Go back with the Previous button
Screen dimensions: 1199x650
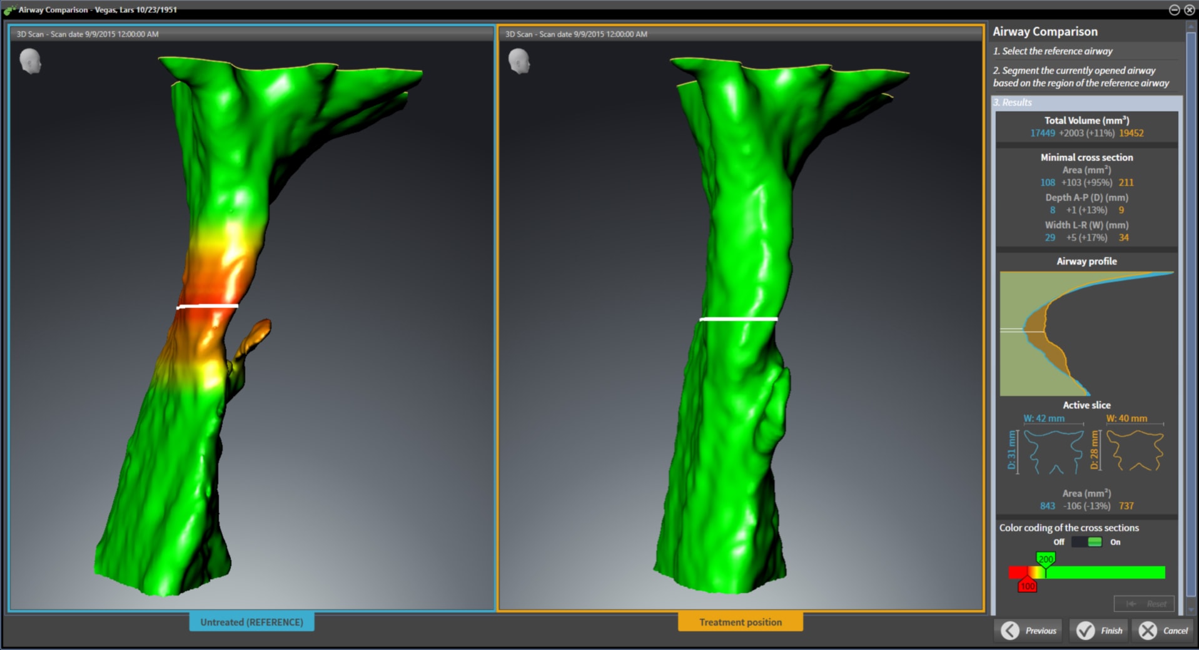[x=1030, y=631]
